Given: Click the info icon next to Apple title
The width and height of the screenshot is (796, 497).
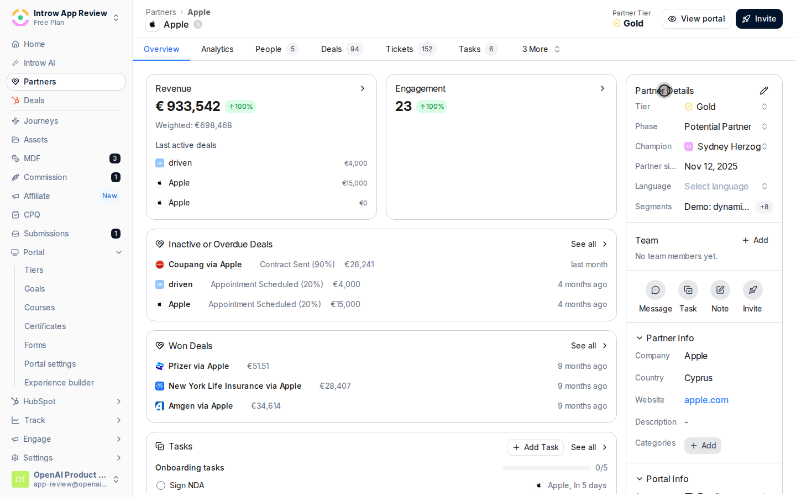Looking at the screenshot, I should click(198, 24).
